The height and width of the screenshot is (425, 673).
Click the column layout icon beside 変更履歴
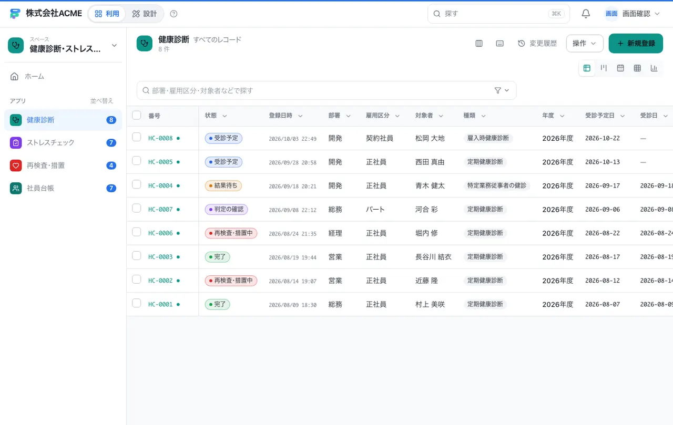479,44
